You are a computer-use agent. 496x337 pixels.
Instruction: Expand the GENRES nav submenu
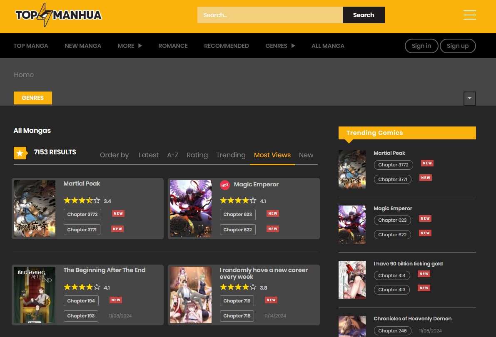(x=293, y=46)
